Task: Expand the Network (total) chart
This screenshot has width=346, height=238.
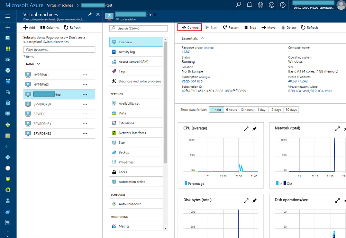Action: [338, 129]
